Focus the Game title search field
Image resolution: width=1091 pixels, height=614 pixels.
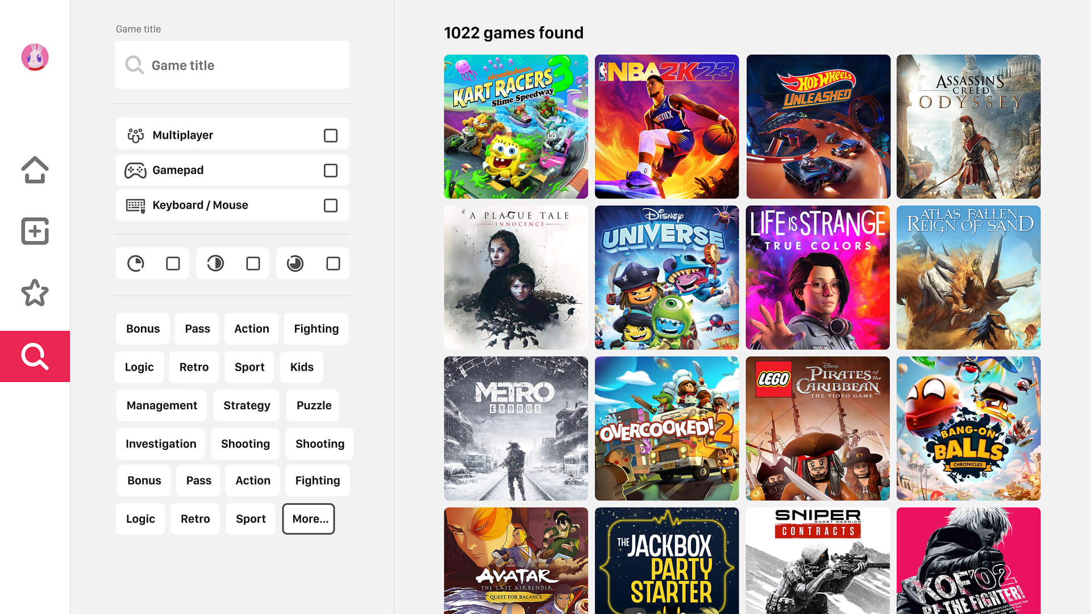232,65
